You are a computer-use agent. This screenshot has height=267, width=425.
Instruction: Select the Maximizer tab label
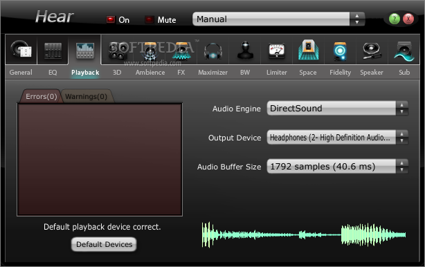coord(212,73)
